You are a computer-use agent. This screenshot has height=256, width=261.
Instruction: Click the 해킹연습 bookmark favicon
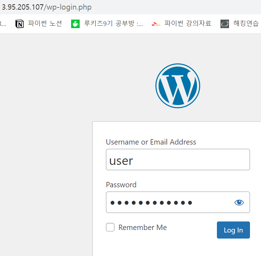224,24
